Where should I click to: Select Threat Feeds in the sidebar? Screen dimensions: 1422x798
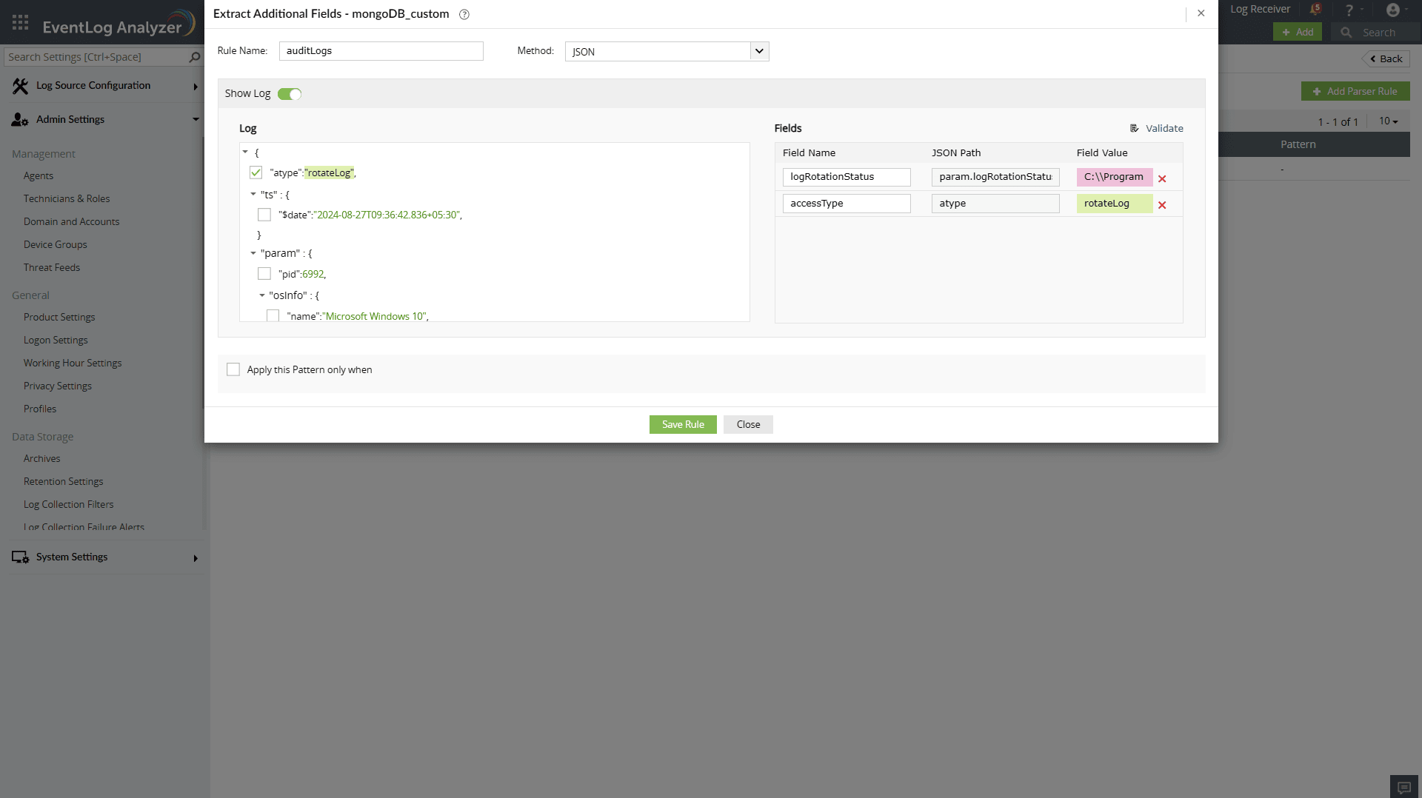(52, 267)
